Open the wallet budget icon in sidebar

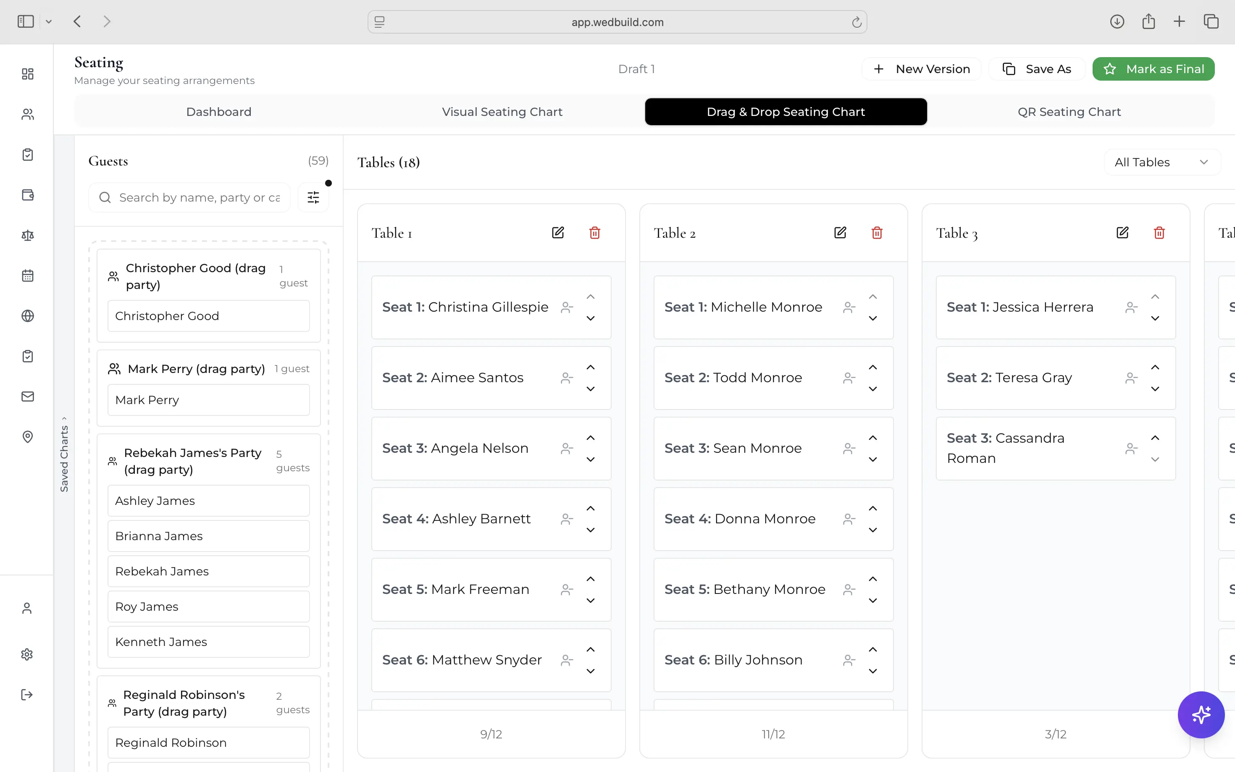point(28,195)
